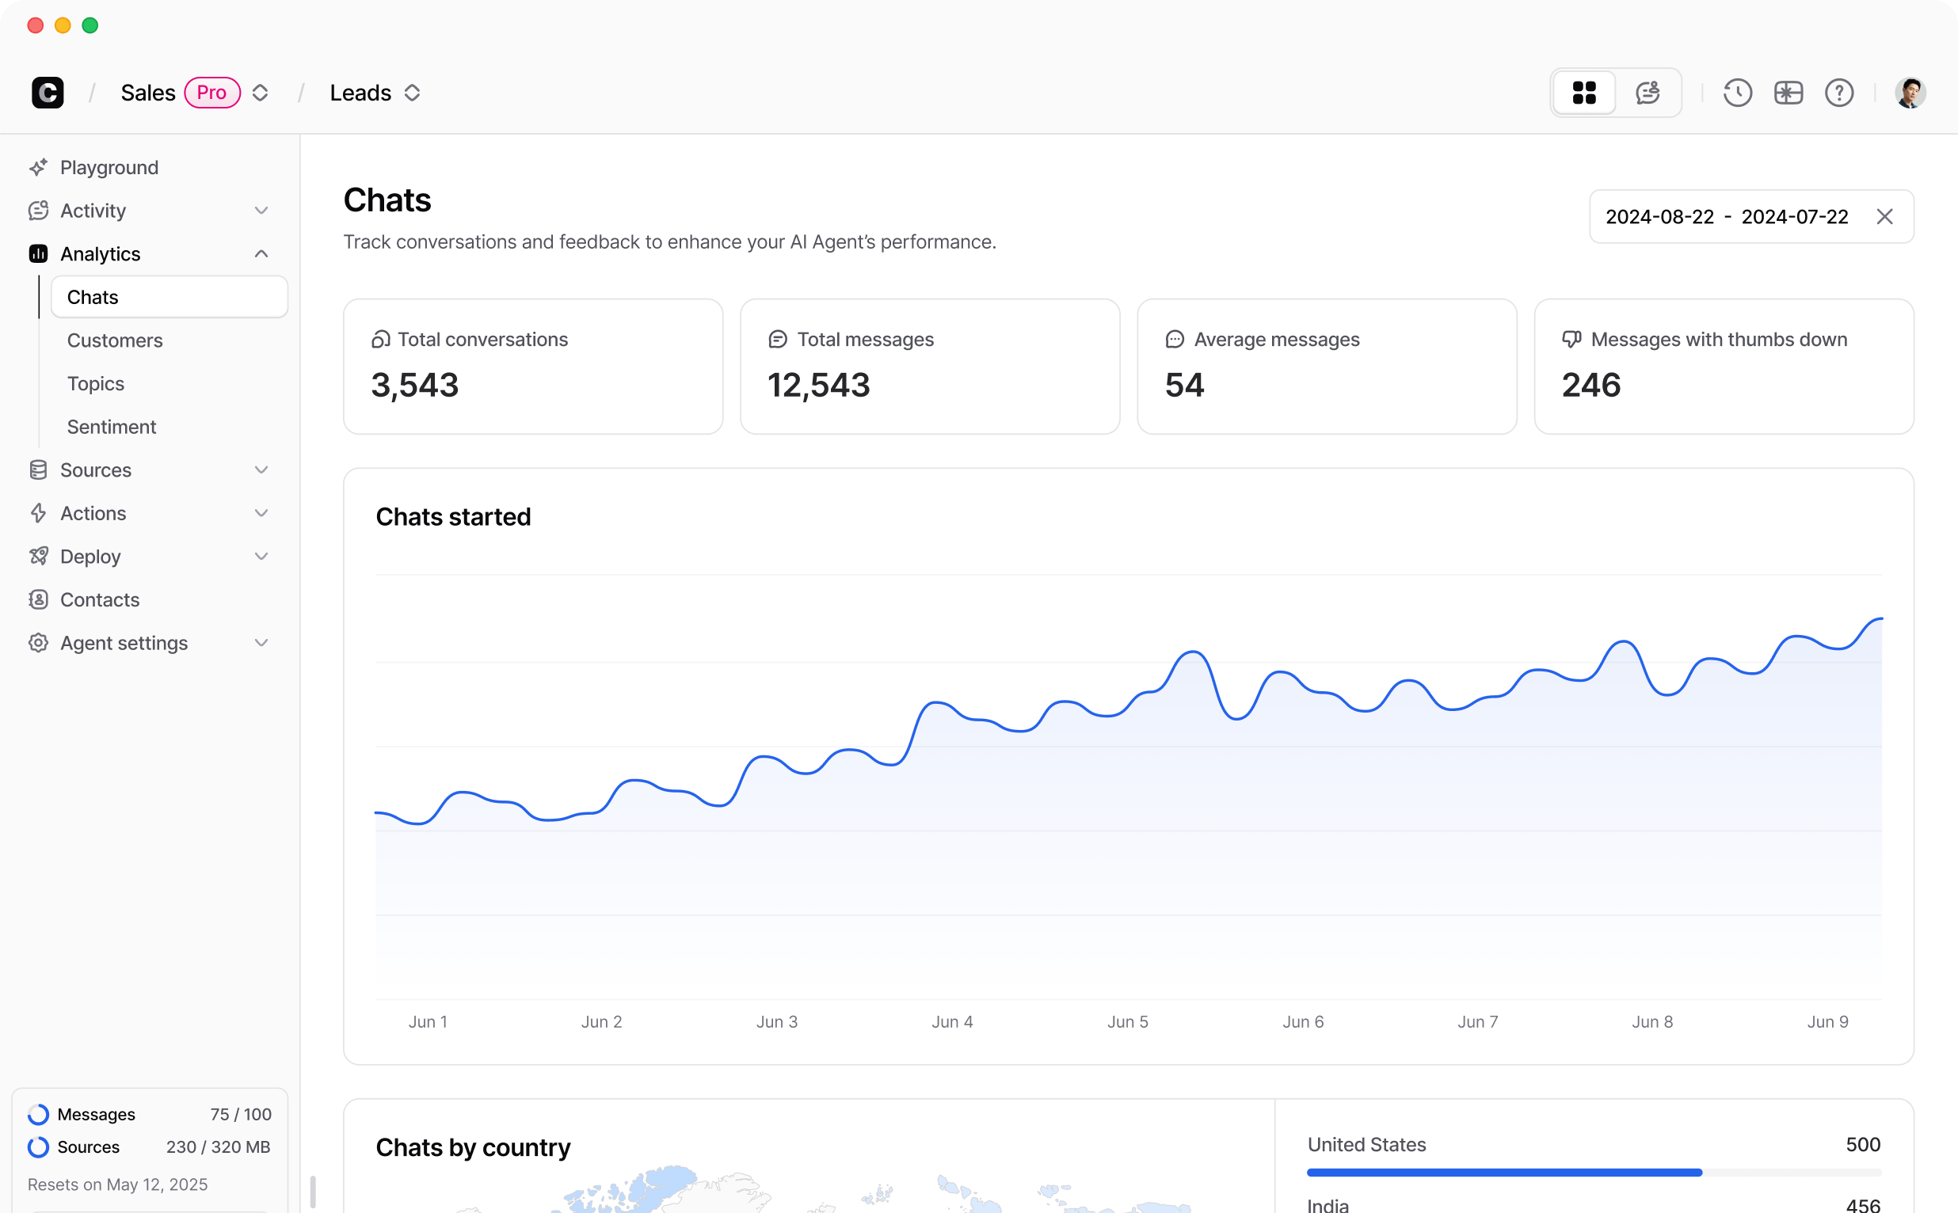Expand the Sources section

(261, 470)
